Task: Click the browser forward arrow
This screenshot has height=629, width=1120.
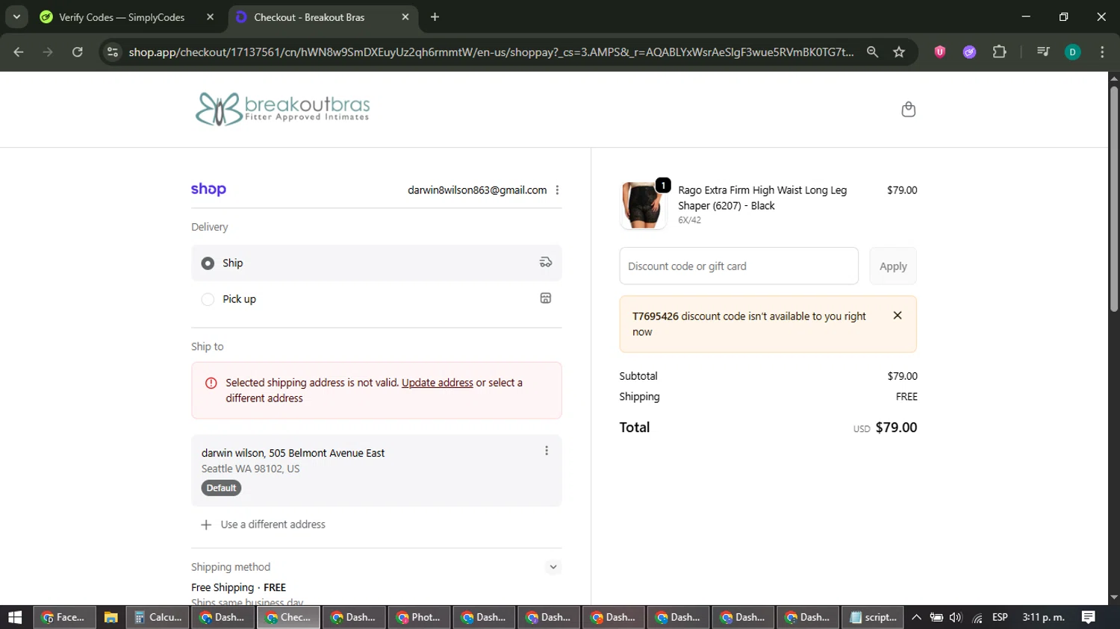Action: click(x=48, y=52)
